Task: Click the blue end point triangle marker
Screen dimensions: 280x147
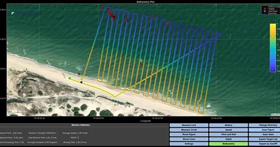Action: (x=81, y=82)
